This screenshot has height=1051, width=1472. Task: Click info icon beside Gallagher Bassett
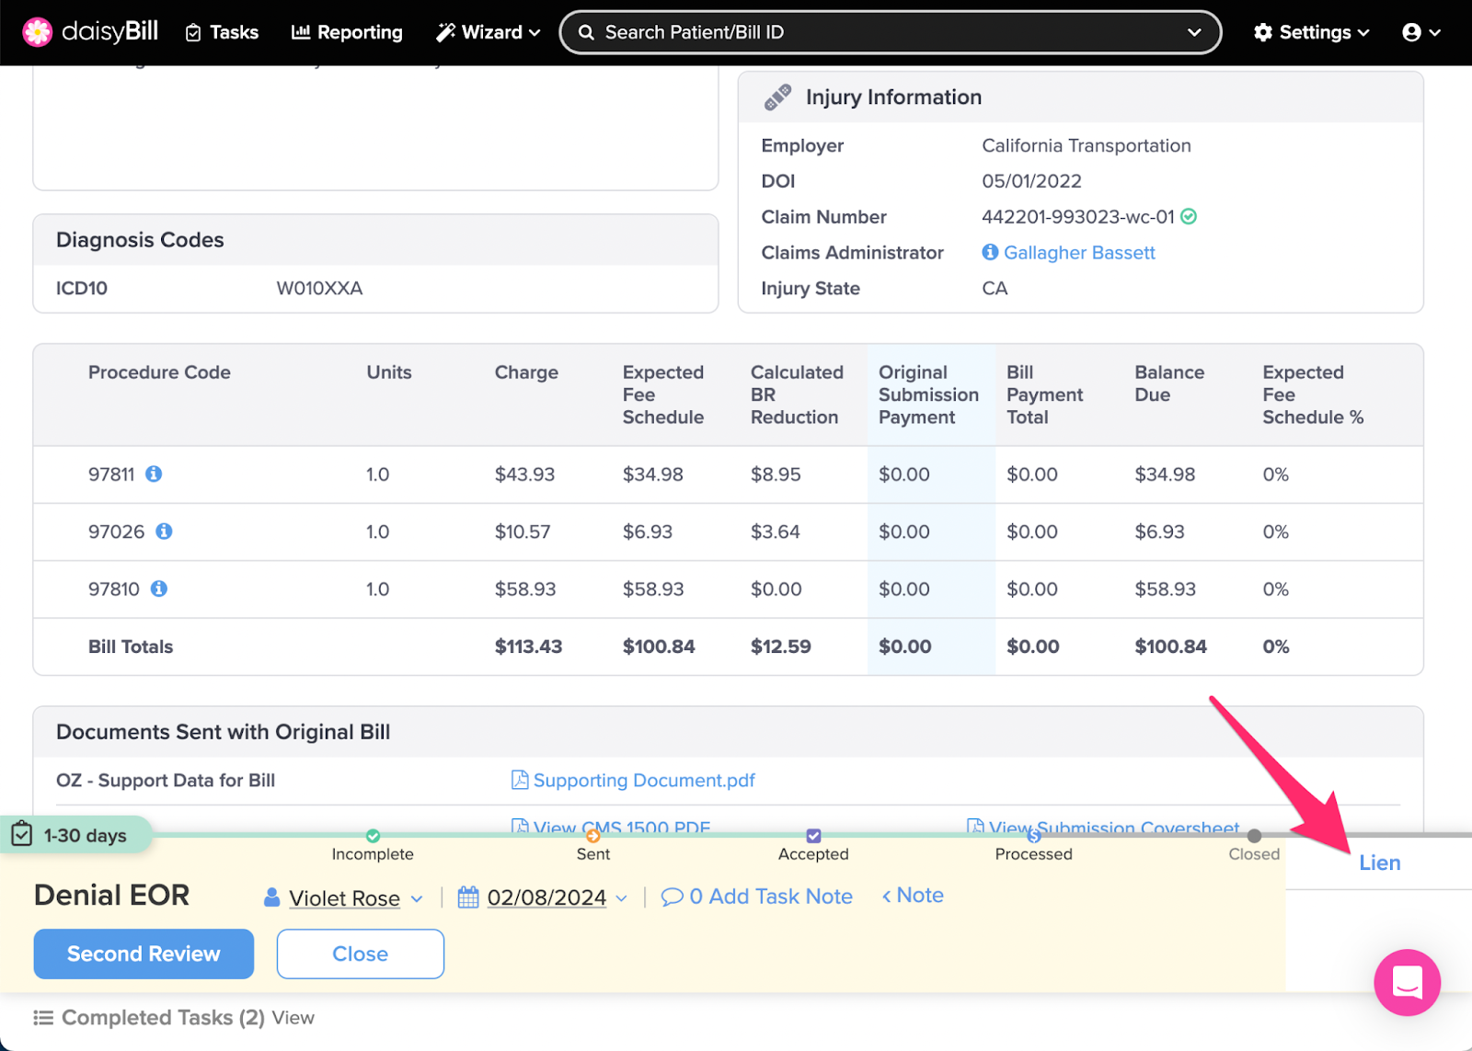point(990,252)
